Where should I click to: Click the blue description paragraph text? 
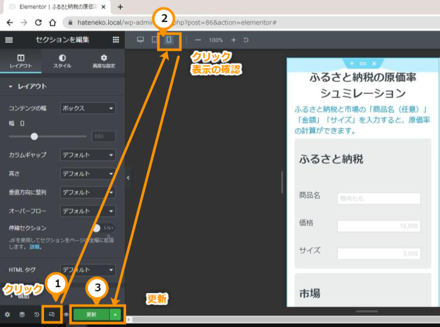pos(362,120)
